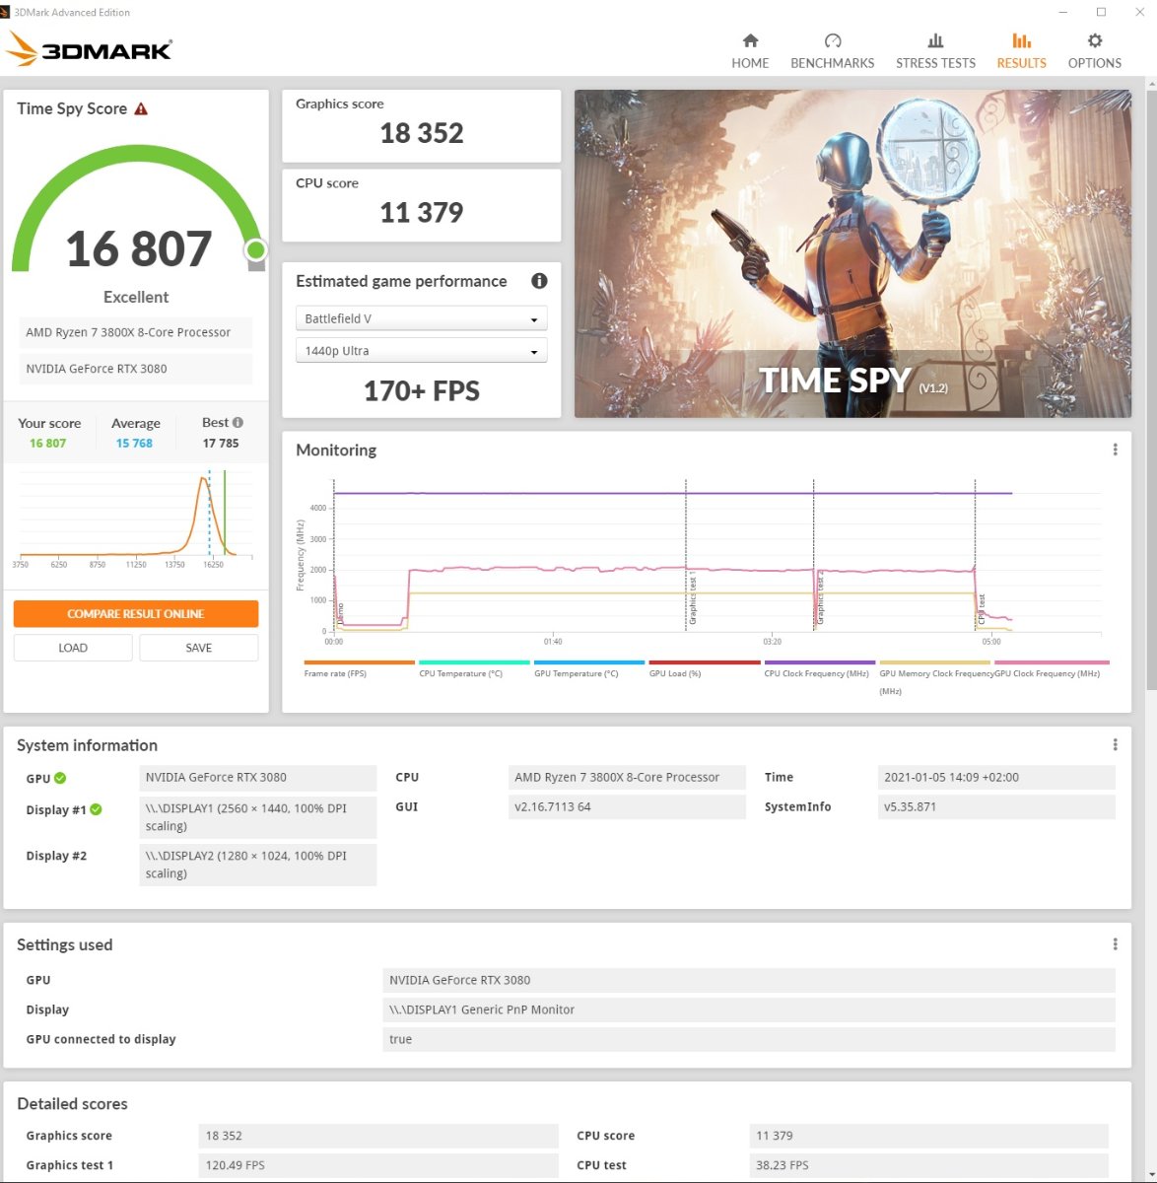This screenshot has width=1157, height=1183.
Task: Click CPU test 38.23 FPS value
Action: click(x=928, y=1165)
